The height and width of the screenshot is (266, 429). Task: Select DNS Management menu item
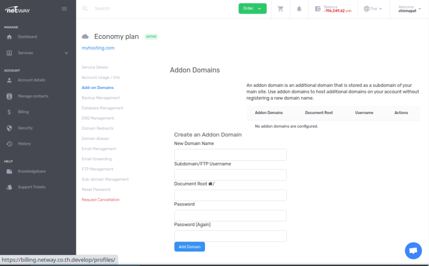click(x=98, y=118)
